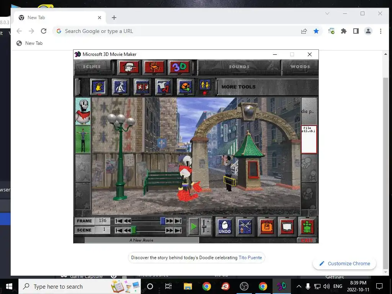
Task: Toggle the up-down arrows tool
Action: [205, 85]
